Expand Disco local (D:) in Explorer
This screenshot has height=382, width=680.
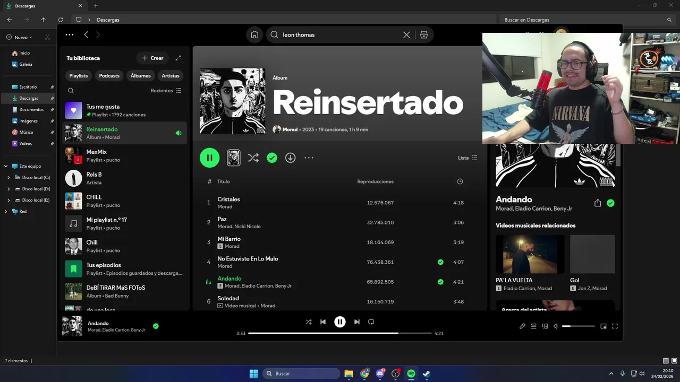(8, 189)
